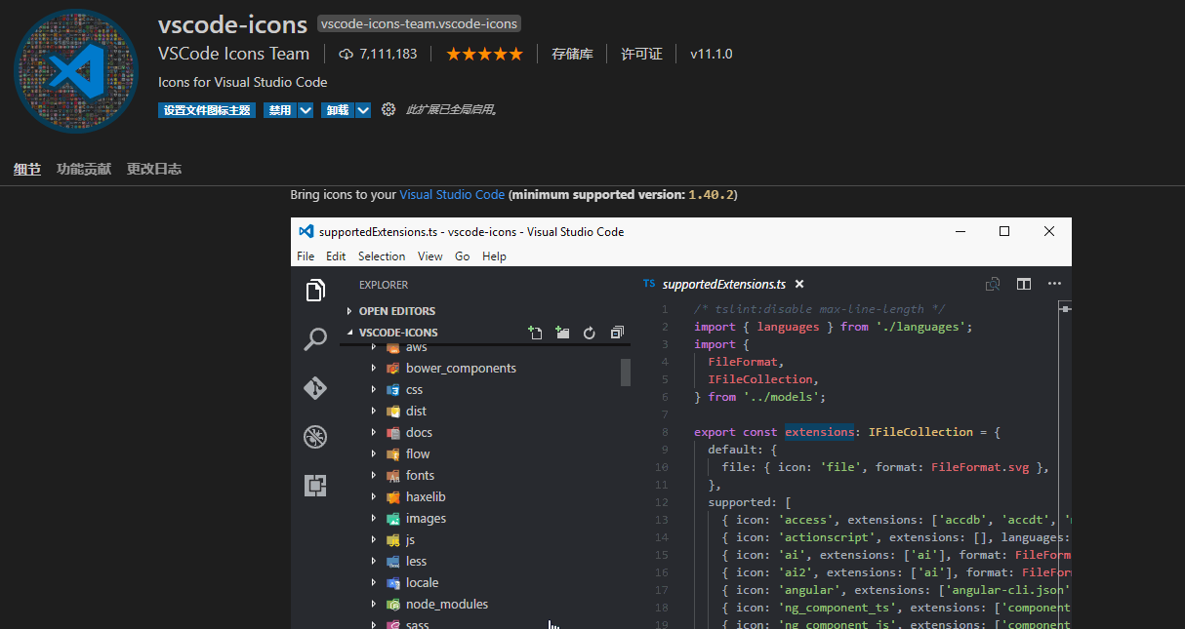Select Explorer icon in screenshot's activity bar

click(x=315, y=291)
